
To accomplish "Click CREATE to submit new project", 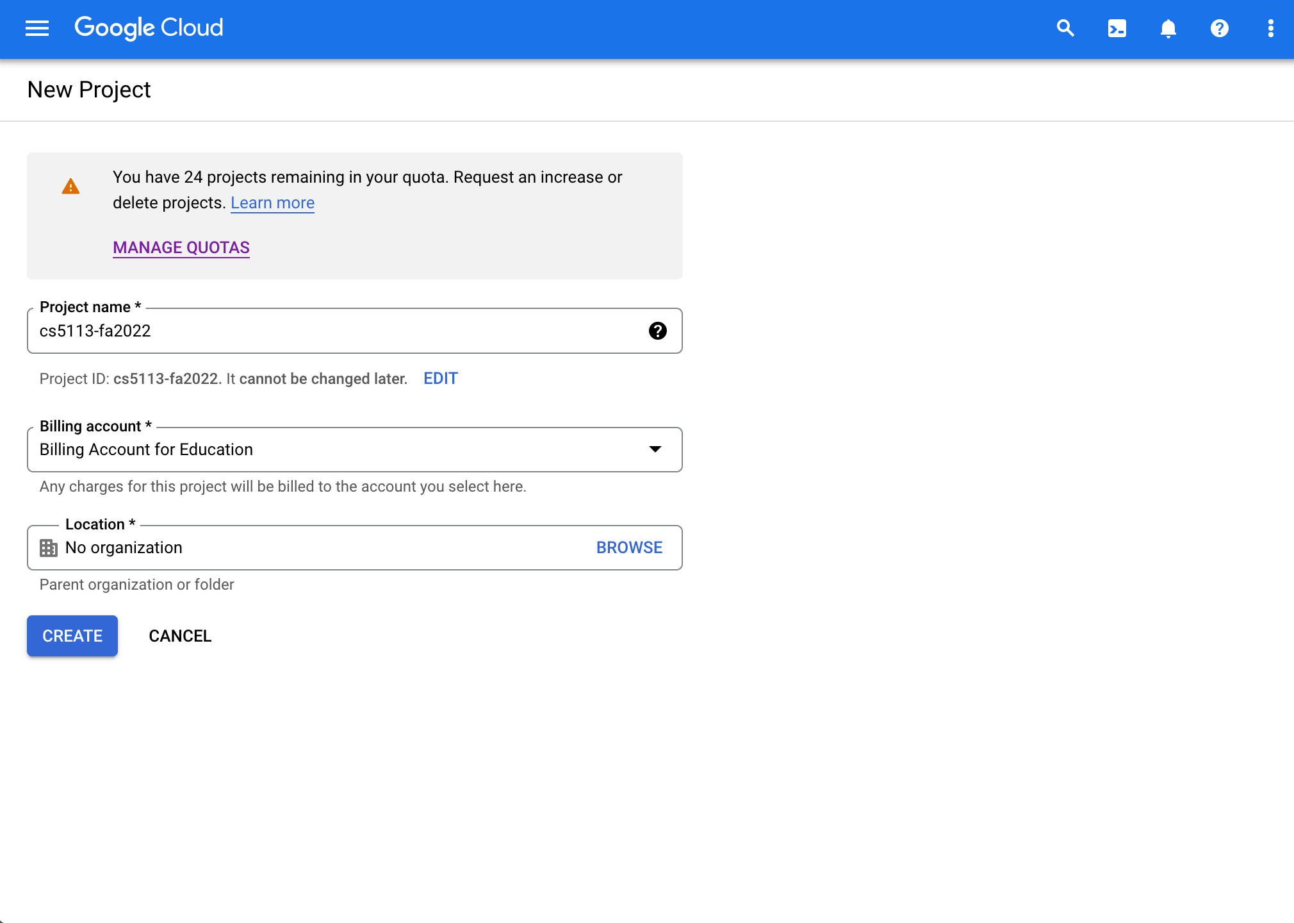I will pos(71,636).
